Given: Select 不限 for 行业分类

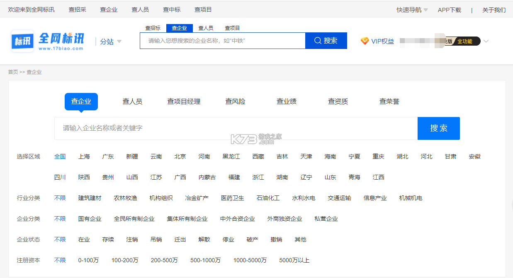Looking at the screenshot, I should coord(60,198).
